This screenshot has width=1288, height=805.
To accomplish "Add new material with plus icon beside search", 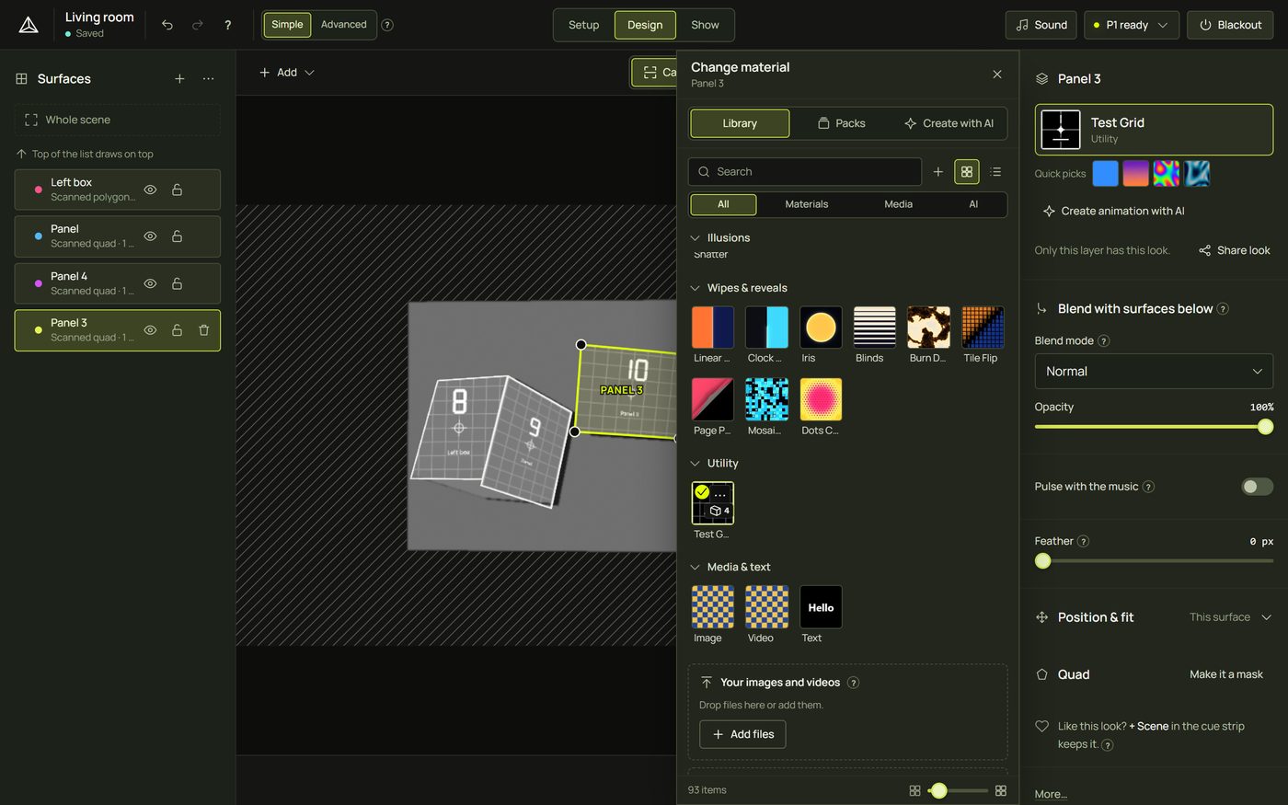I will click(937, 172).
